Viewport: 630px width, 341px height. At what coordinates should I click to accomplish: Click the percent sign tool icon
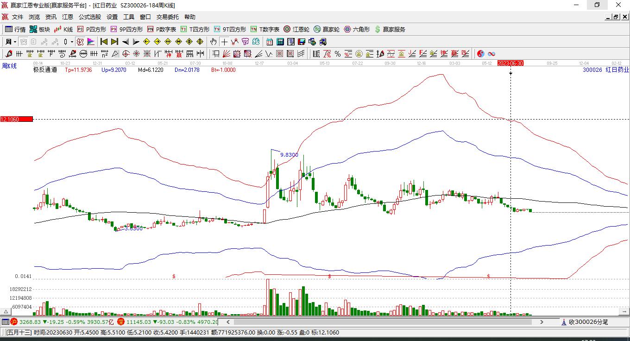pos(338,54)
